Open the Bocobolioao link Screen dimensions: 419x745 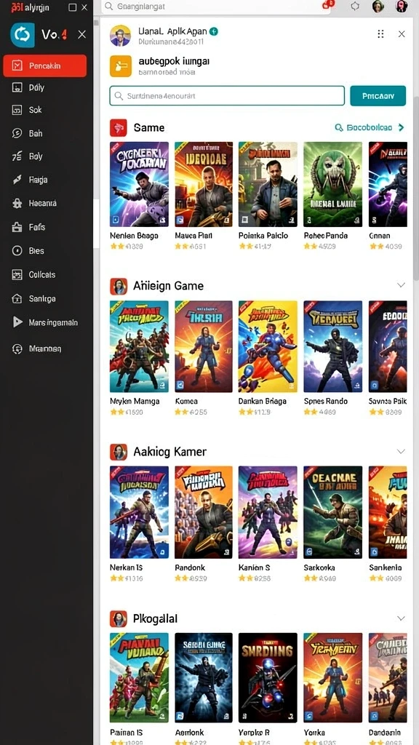tap(369, 127)
